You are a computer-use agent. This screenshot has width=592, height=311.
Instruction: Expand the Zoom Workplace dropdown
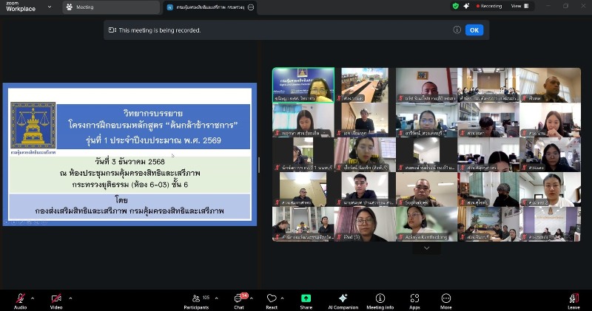tap(49, 7)
